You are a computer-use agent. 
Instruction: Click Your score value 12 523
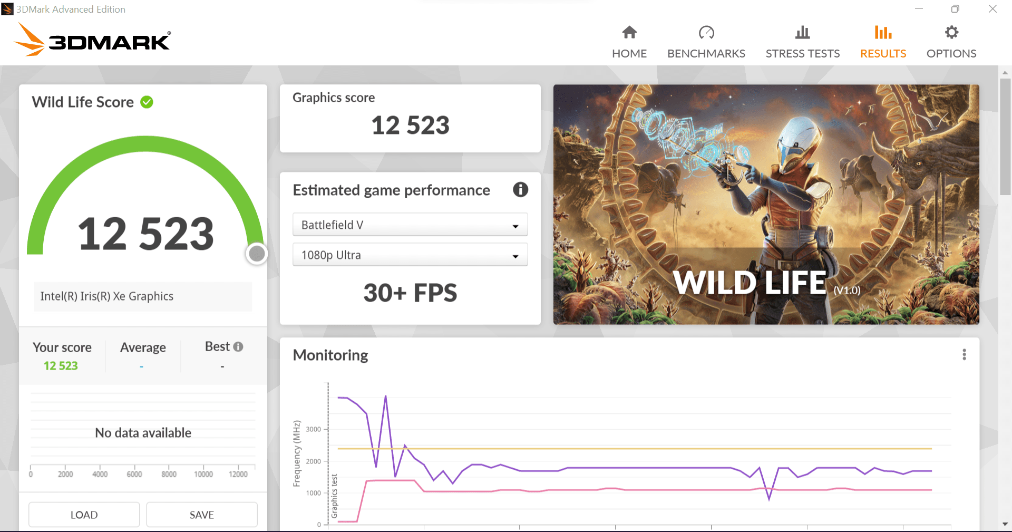pos(61,366)
